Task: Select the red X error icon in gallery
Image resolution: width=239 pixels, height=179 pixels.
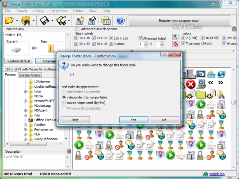Action: pos(191,84)
